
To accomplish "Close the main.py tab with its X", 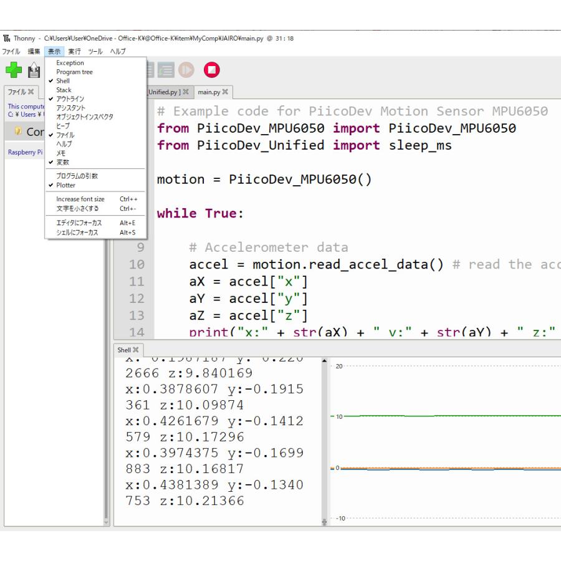I will point(225,92).
